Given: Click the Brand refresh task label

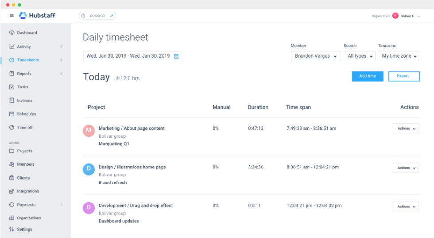Looking at the screenshot, I should pyautogui.click(x=112, y=183).
